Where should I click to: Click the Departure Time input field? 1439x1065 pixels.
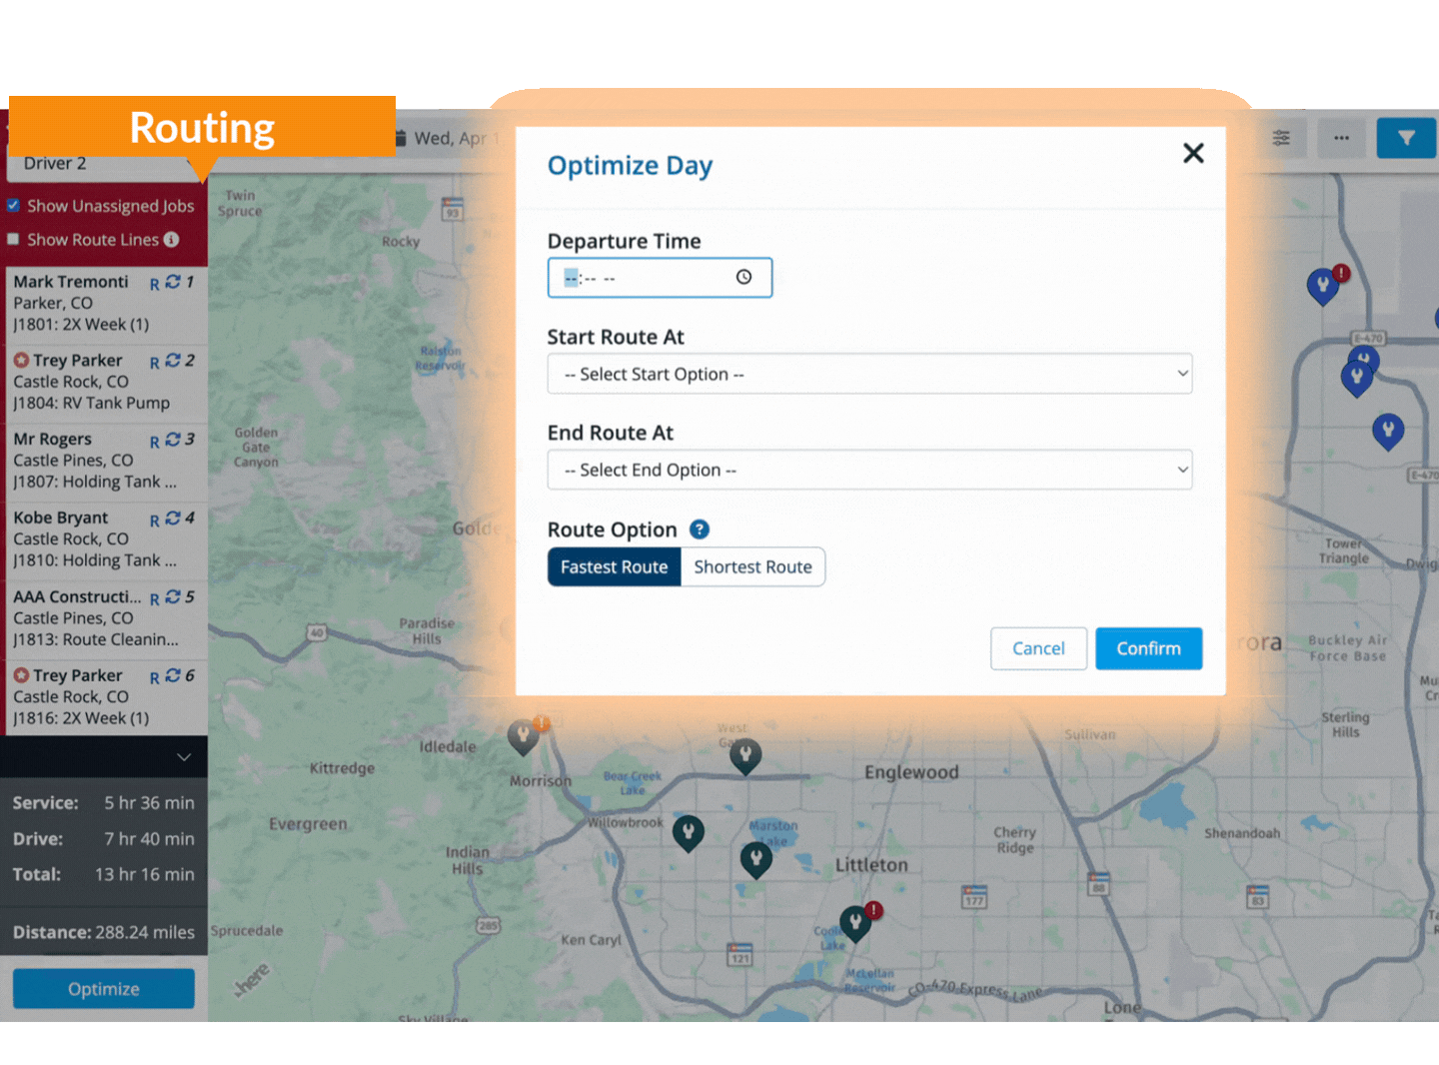tap(645, 278)
